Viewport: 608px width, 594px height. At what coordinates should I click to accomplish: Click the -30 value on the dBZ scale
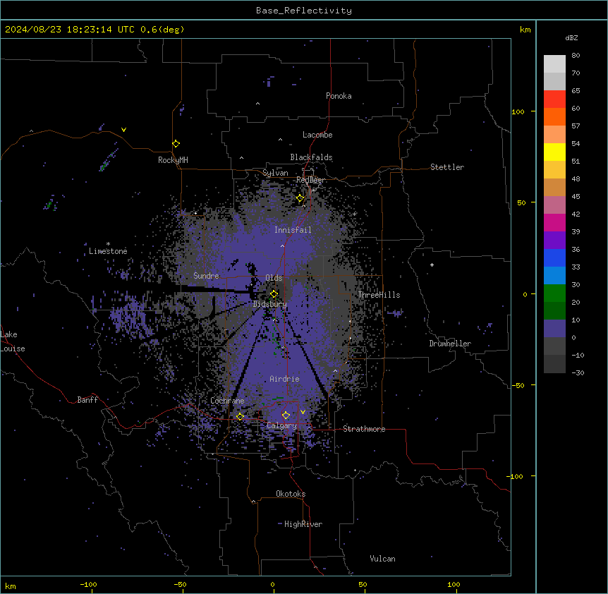578,372
